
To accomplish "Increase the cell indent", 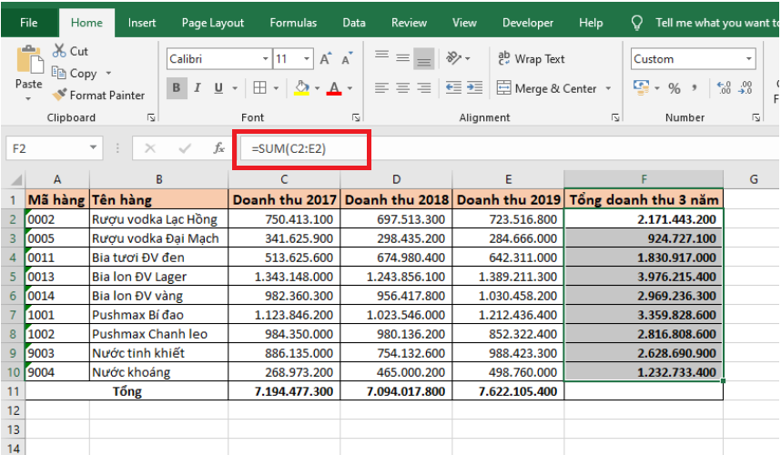I will tap(474, 88).
